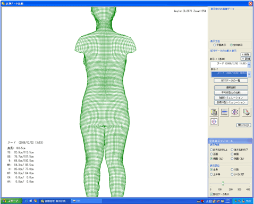Click the zoom slider thumb

coord(223,183)
